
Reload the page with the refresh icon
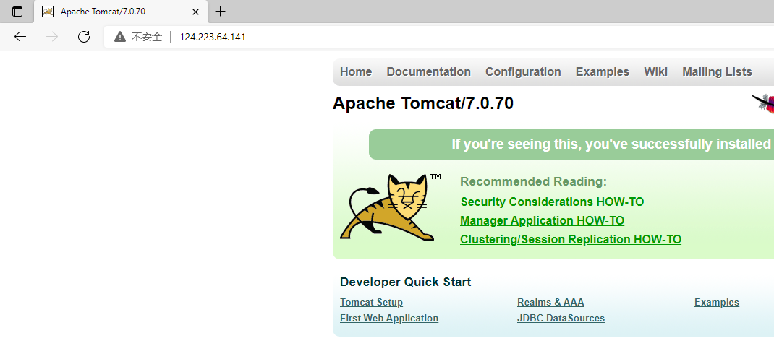pos(84,37)
